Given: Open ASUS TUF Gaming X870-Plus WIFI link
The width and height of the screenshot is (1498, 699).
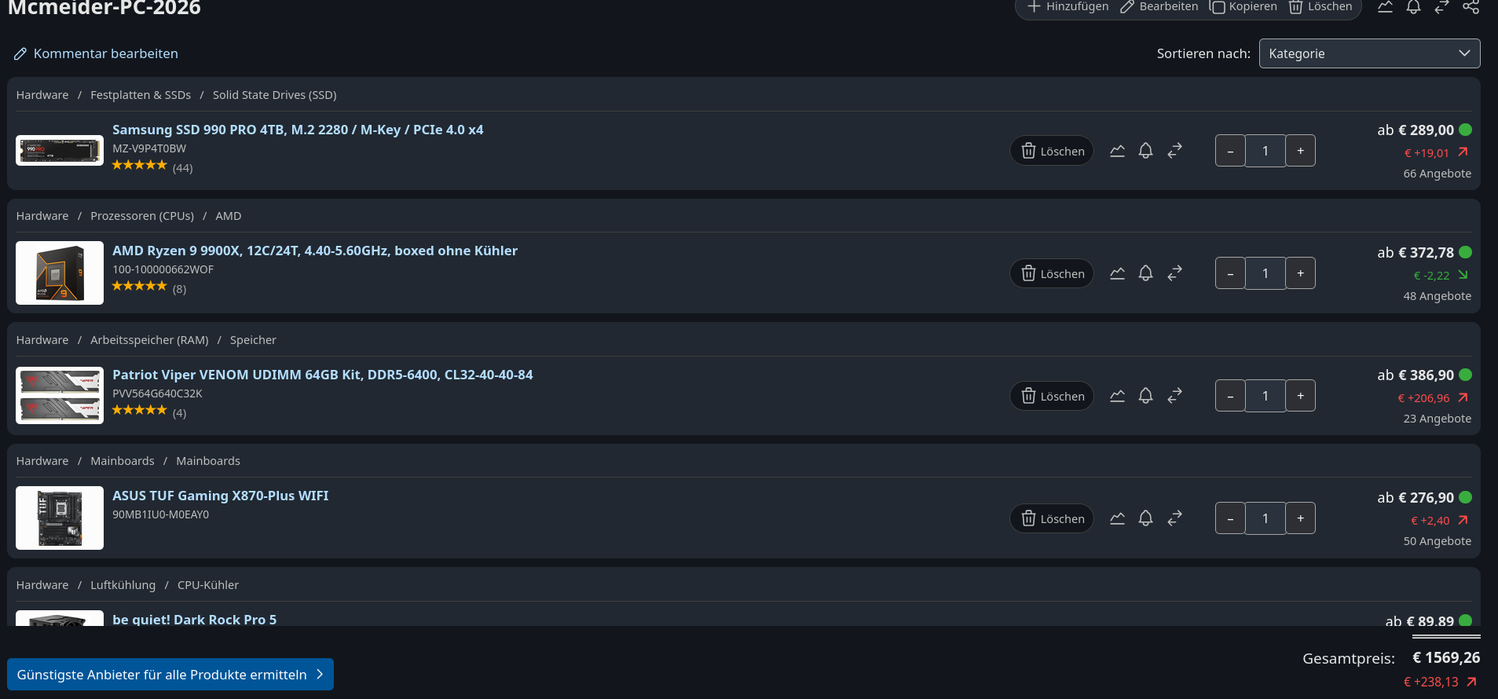Looking at the screenshot, I should pos(221,496).
